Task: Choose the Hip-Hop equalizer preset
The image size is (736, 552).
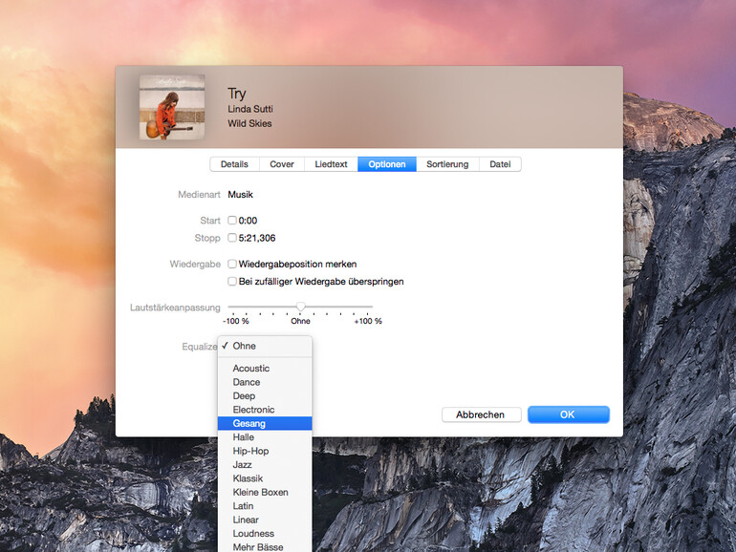Action: 265,451
